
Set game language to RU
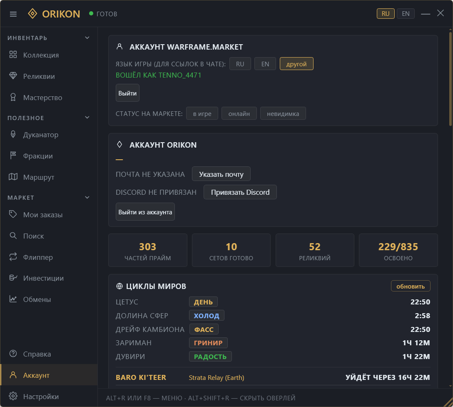[240, 64]
